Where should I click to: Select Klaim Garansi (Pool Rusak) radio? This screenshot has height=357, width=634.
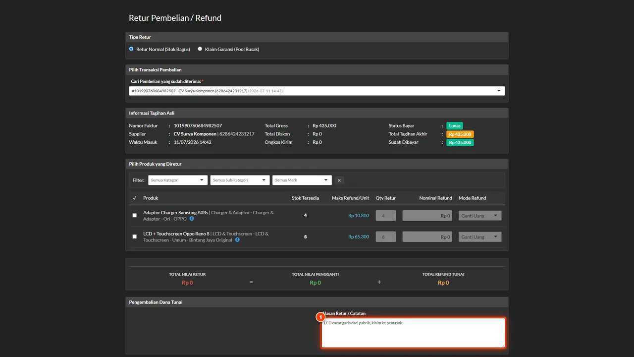200,49
